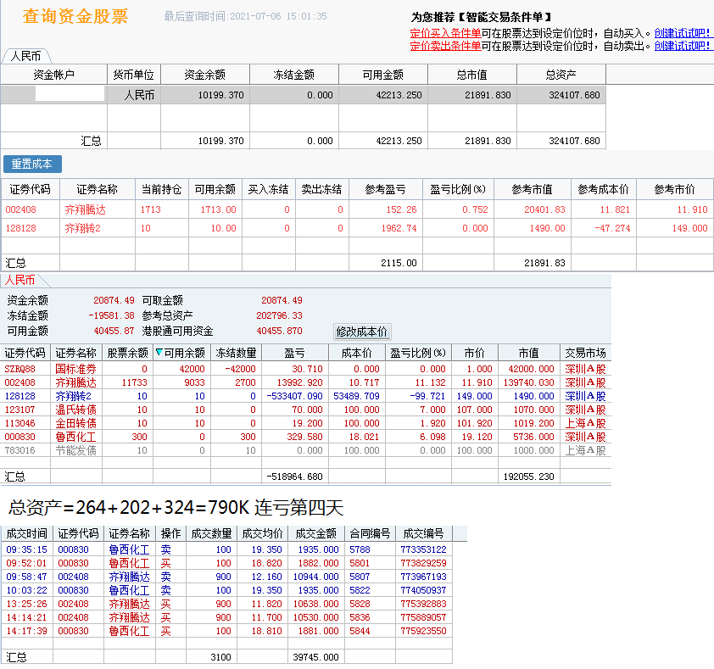Screen dimensions: 714x669
Task: Select 10:03:22 trade row time
Action: (x=27, y=590)
